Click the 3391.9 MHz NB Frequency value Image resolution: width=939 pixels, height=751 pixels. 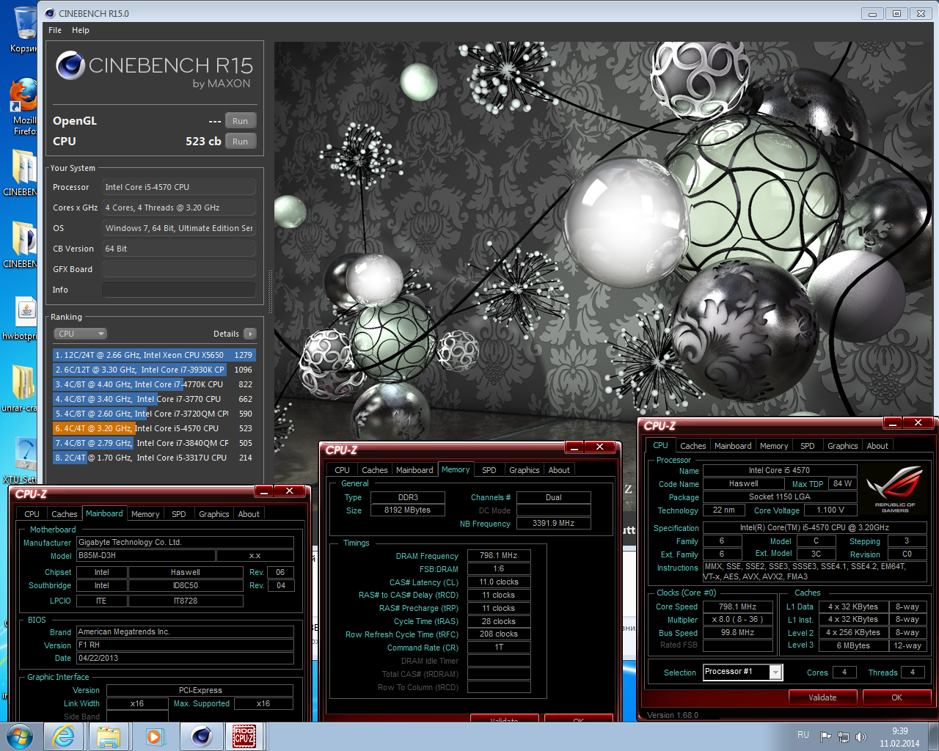(554, 524)
